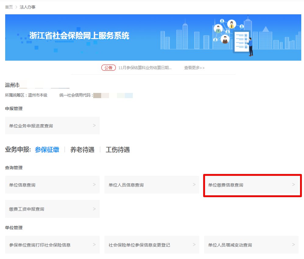The height and width of the screenshot is (259, 304).
Task: Open 参保单位查询打印社会保险信息 card
Action: coord(40,245)
